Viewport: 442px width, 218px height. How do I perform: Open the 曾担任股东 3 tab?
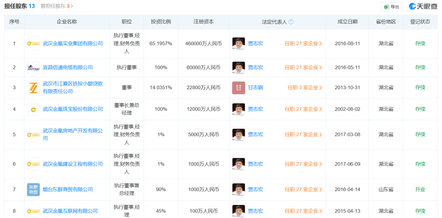(57, 7)
